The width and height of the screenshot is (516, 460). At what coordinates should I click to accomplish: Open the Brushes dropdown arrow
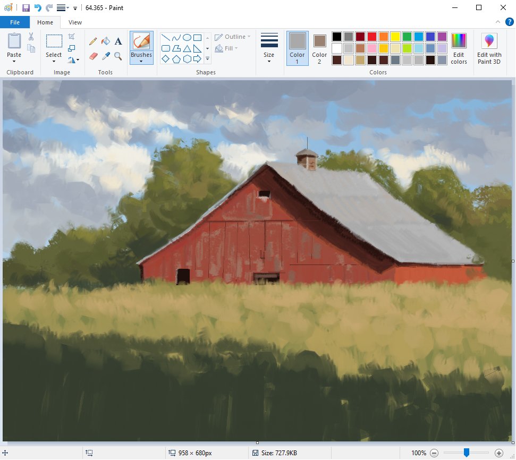[141, 62]
